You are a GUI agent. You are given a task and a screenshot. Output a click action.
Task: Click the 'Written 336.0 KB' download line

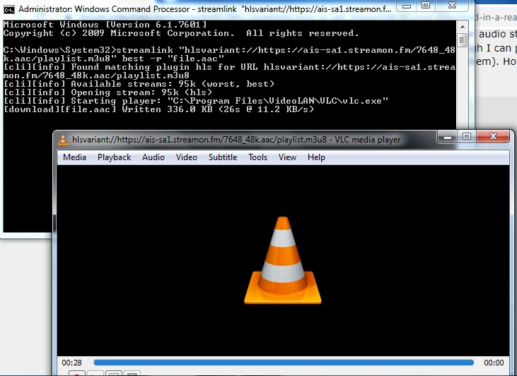(x=158, y=109)
